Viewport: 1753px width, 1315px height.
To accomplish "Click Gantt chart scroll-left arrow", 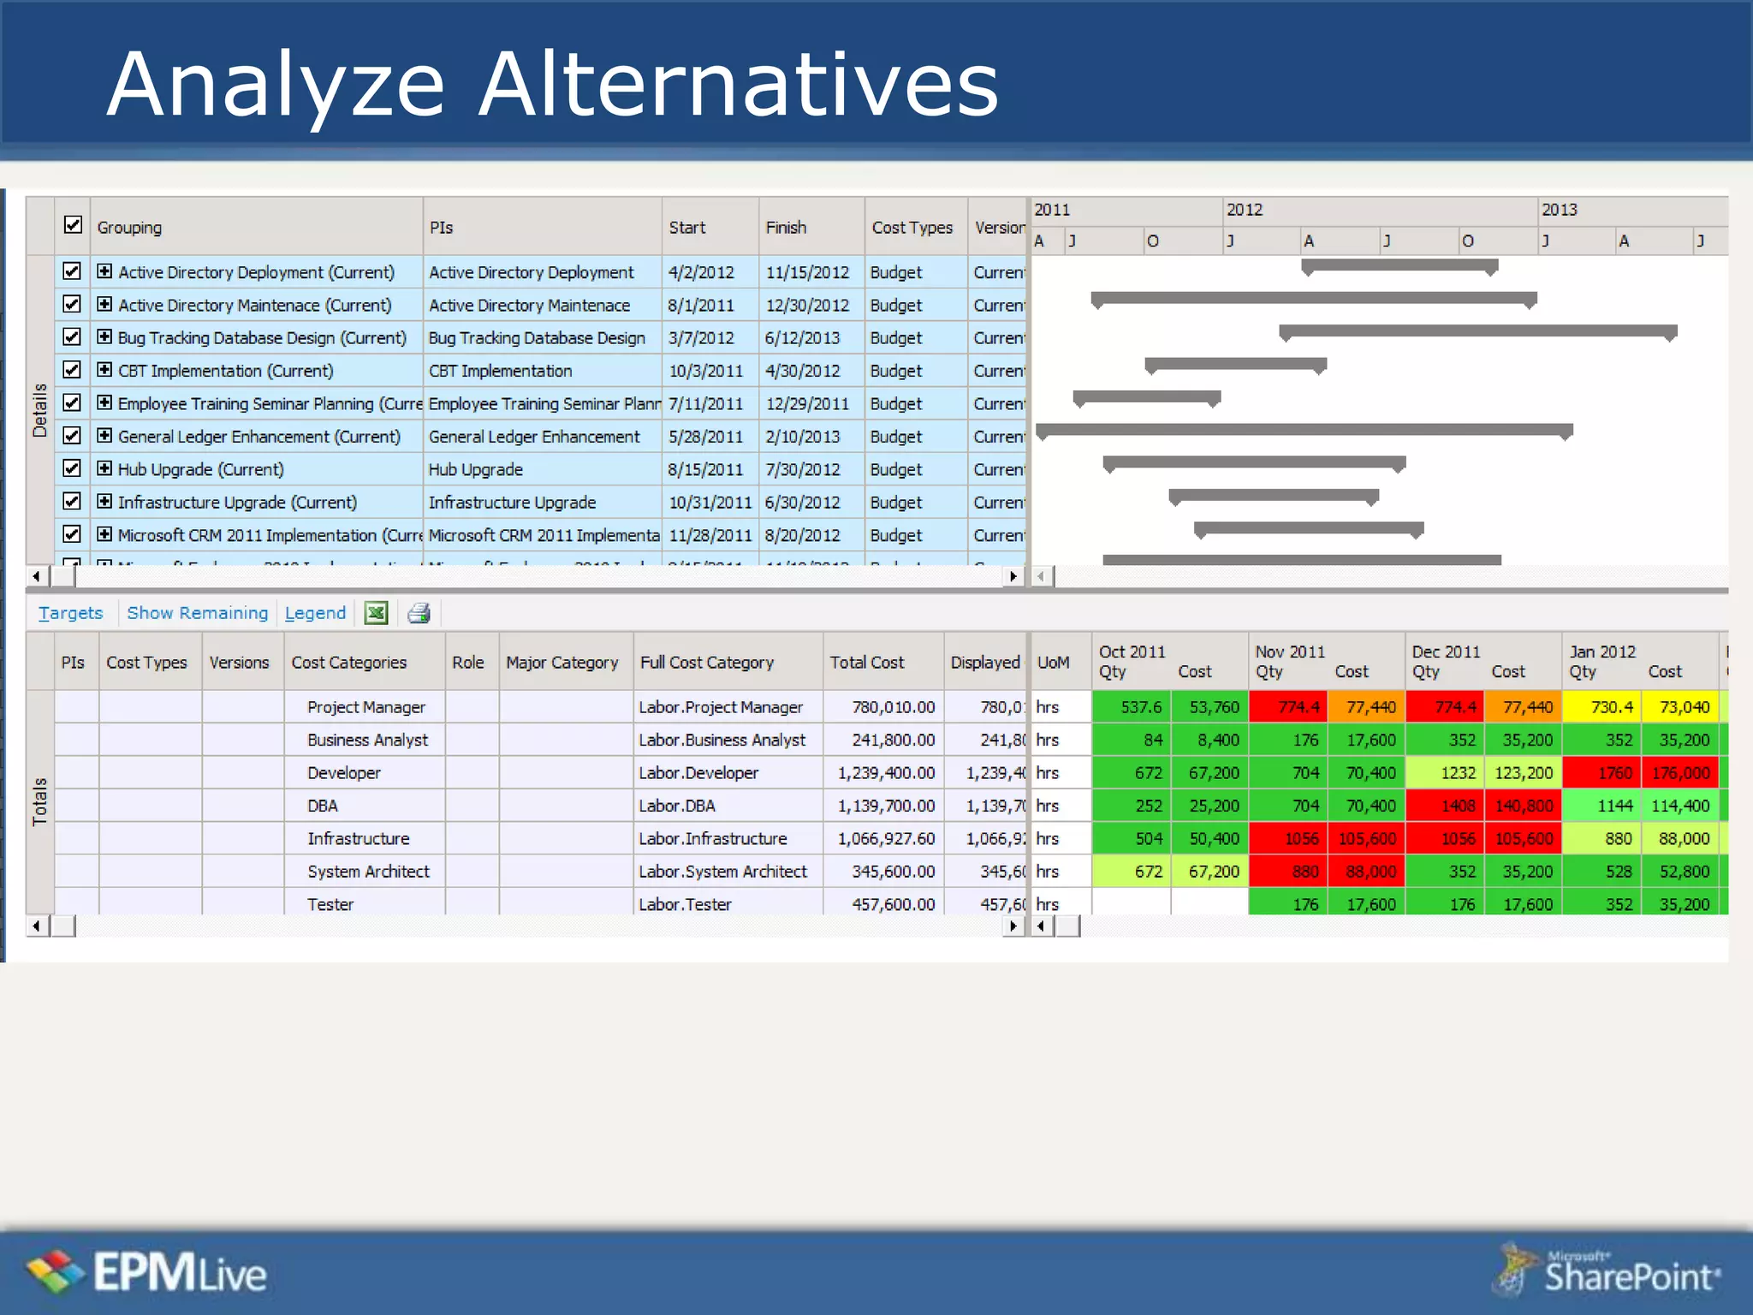I will coord(1041,576).
